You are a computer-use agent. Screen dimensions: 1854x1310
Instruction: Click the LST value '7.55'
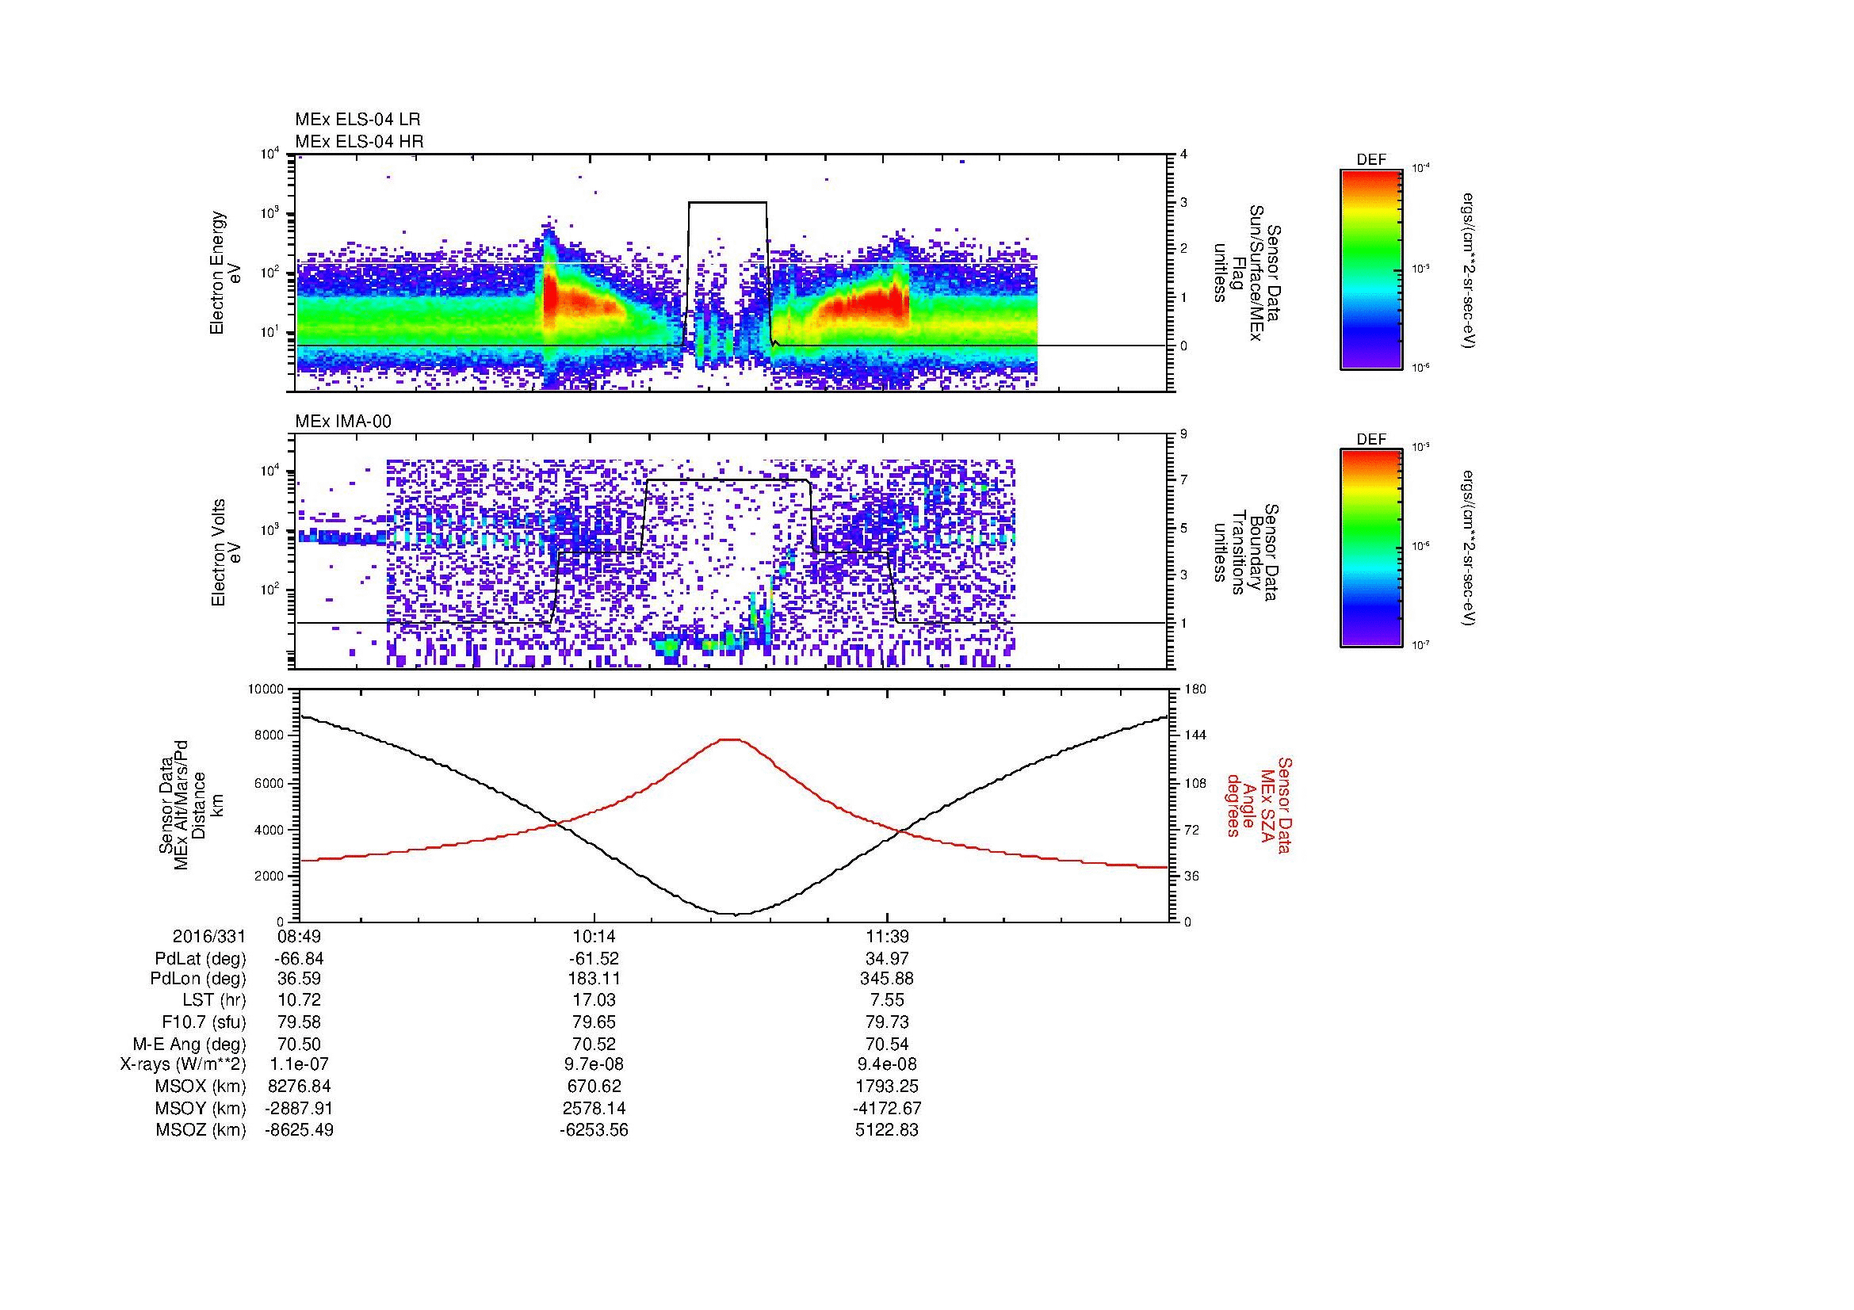(x=888, y=1001)
